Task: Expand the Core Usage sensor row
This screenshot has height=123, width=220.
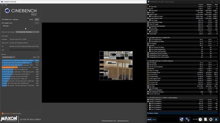Action: tap(148, 20)
